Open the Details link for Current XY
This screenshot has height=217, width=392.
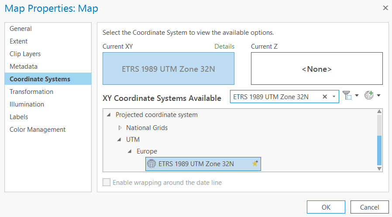224,47
